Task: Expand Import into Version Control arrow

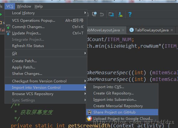Action: click(85, 87)
